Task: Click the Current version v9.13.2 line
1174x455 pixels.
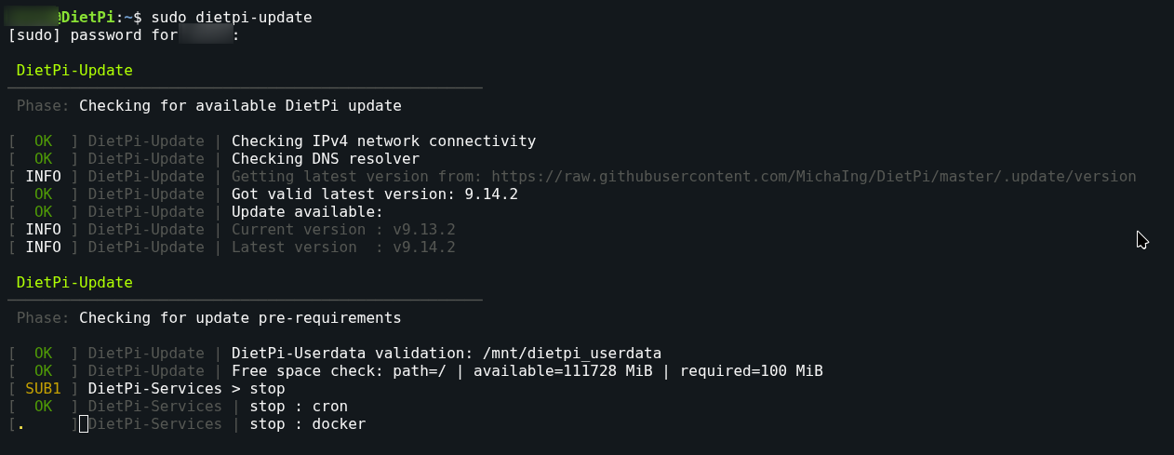Action: tap(343, 229)
